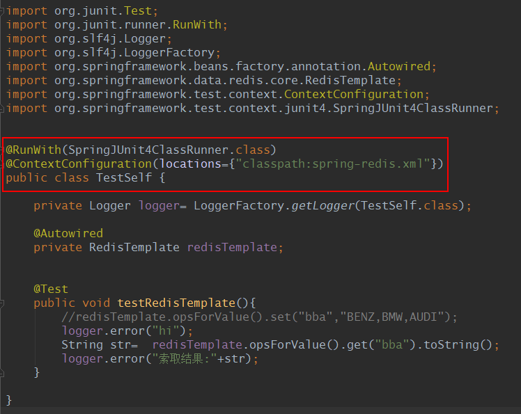Viewport: 521px width, 414px height.
Task: Click the @Autowired annotation
Action: (68, 233)
